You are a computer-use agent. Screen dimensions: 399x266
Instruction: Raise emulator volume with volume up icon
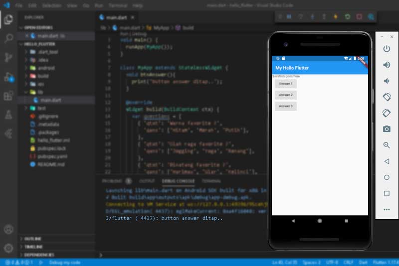pyautogui.click(x=387, y=65)
